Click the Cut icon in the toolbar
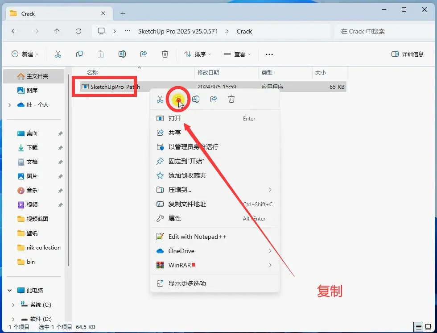This screenshot has width=437, height=333. [58, 54]
